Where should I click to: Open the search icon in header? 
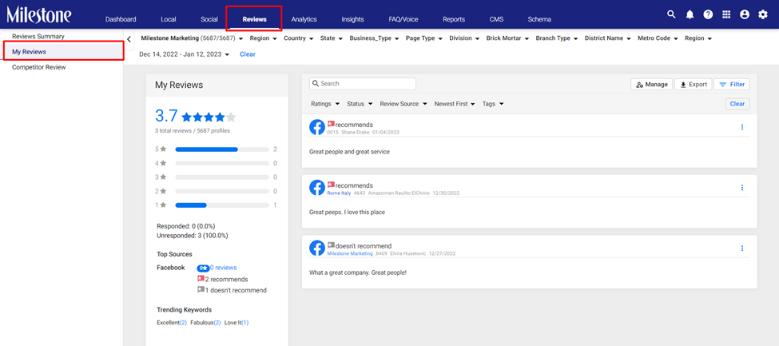[x=671, y=14]
